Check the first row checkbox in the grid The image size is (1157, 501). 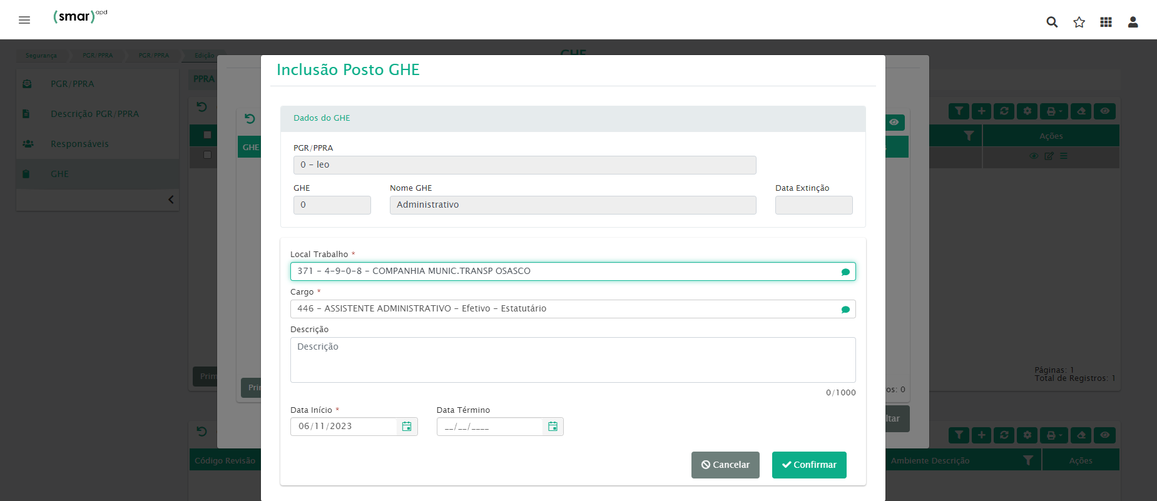pos(207,155)
